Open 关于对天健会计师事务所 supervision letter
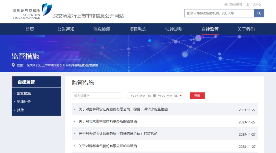This screenshot has width=276, height=153. coord(118,134)
